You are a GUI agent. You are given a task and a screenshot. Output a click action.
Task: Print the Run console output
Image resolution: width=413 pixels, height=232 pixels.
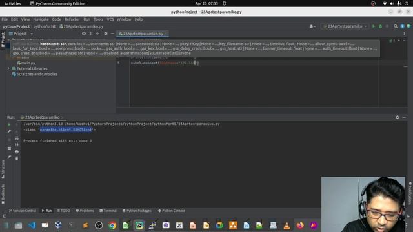(17, 151)
